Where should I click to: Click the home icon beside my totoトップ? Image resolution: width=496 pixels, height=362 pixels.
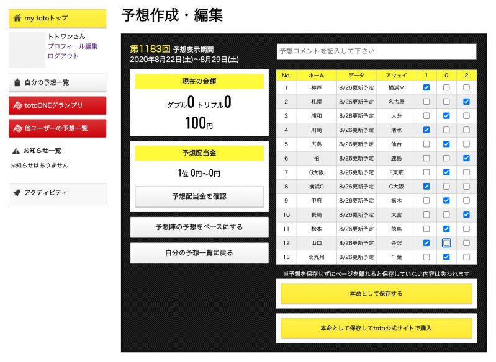point(17,19)
